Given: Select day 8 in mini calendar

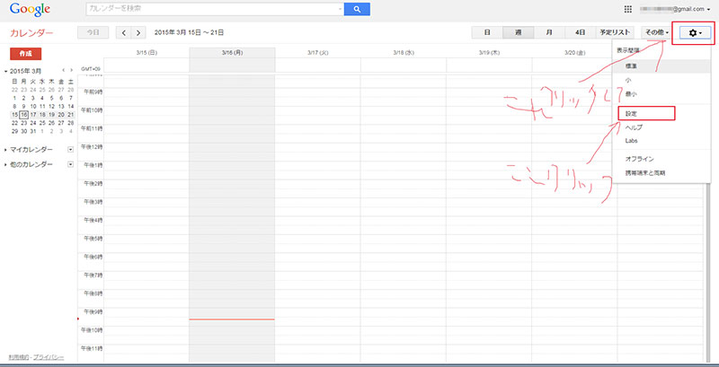Looking at the screenshot, I should pos(14,106).
